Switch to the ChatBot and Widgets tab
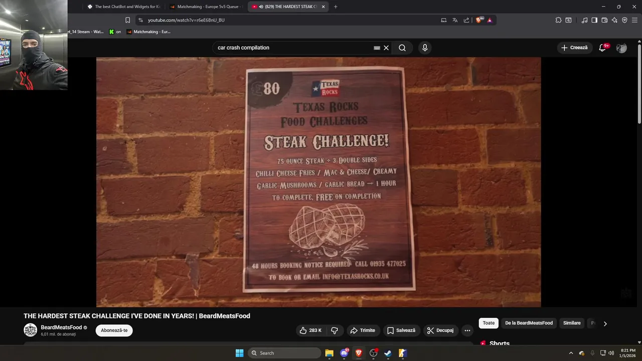 (x=123, y=7)
